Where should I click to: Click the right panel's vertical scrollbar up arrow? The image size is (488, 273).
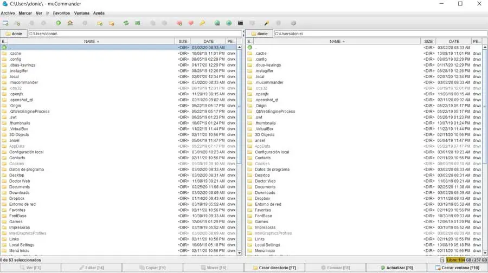coord(485,47)
